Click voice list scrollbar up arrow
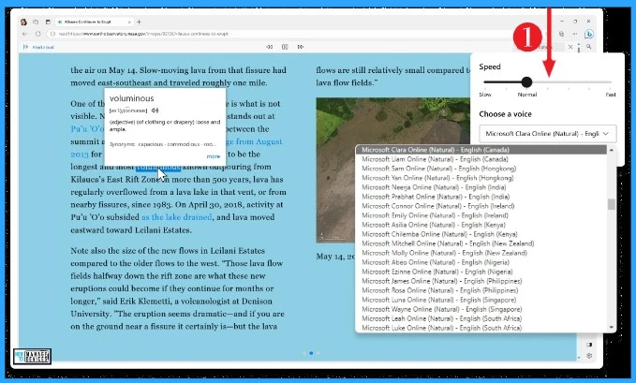636x383 pixels. click(612, 150)
